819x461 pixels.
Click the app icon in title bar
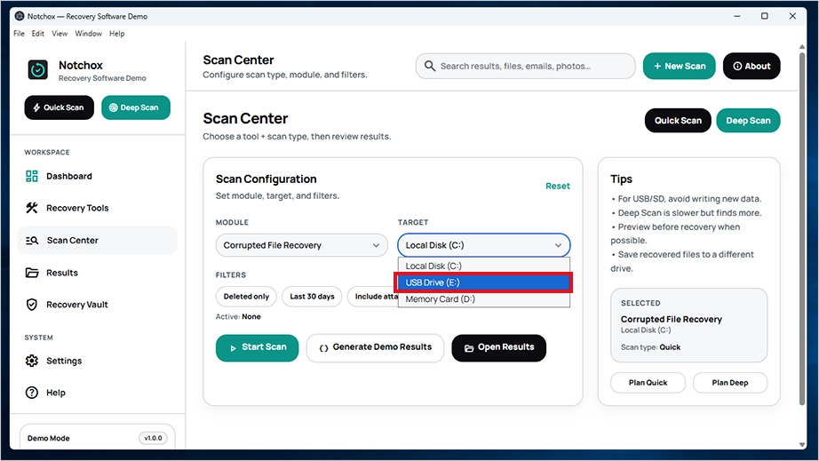pos(20,16)
